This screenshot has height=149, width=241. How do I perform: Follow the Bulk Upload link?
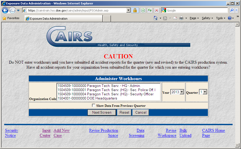185,133
